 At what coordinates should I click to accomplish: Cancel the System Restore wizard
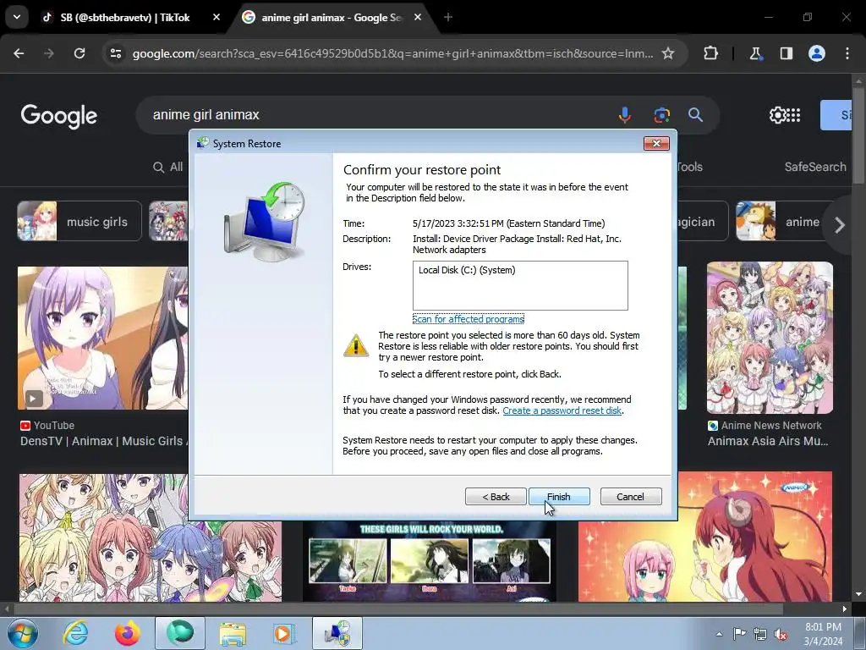[630, 496]
